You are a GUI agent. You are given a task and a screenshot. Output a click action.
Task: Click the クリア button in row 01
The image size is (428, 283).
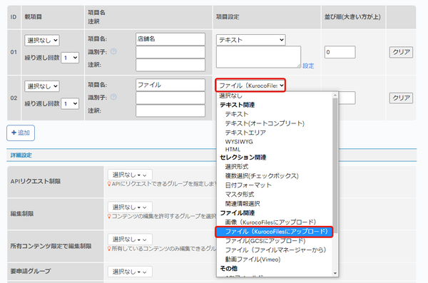click(401, 52)
